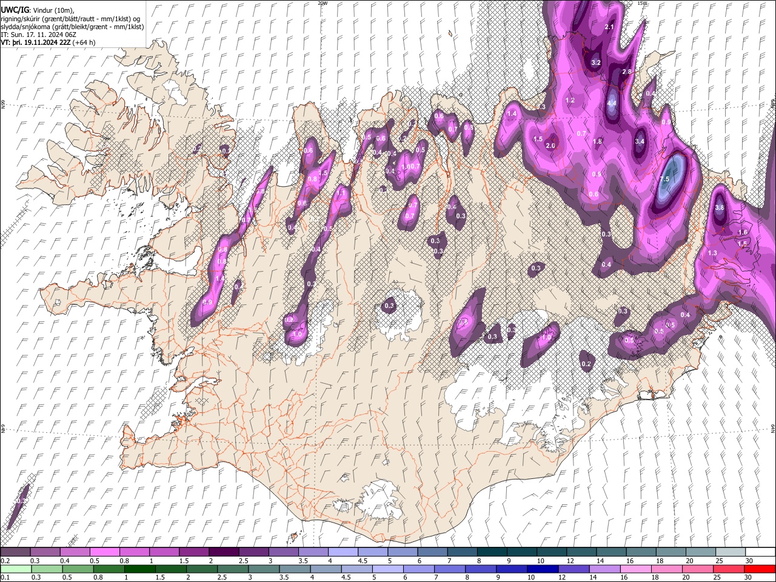The image size is (776, 582).
Task: Click the 2.1 value label near the top
Action: tap(610, 27)
